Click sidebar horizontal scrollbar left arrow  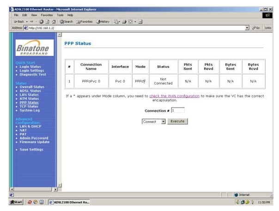coord(12,189)
